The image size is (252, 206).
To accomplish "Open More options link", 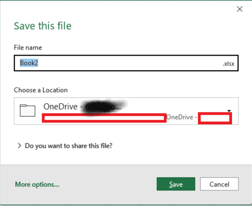I will 37,184.
